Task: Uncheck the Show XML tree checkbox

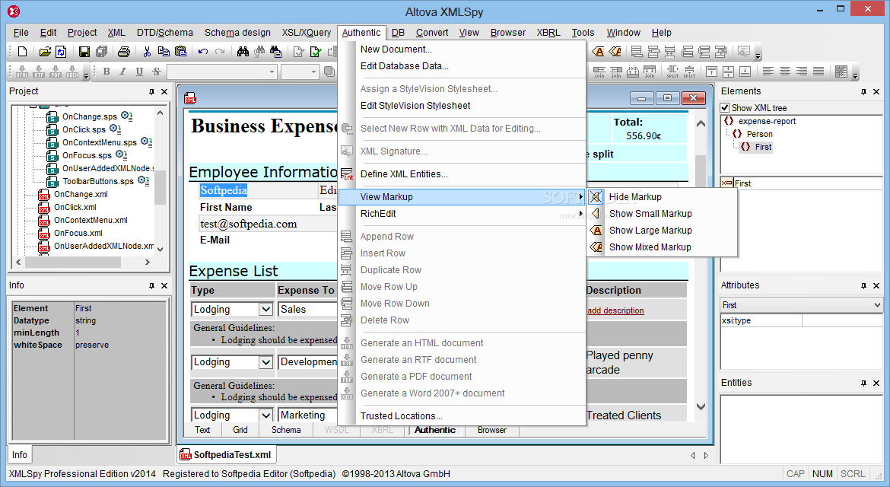Action: [x=725, y=108]
